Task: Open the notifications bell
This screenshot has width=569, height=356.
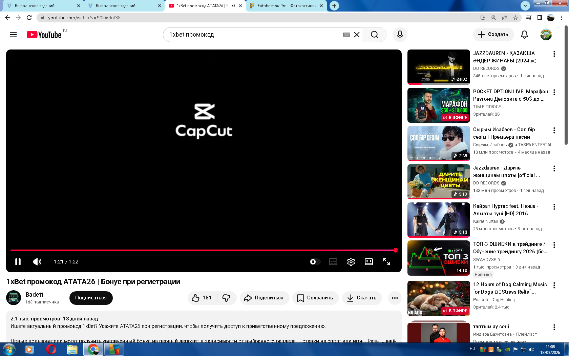Action: (524, 35)
